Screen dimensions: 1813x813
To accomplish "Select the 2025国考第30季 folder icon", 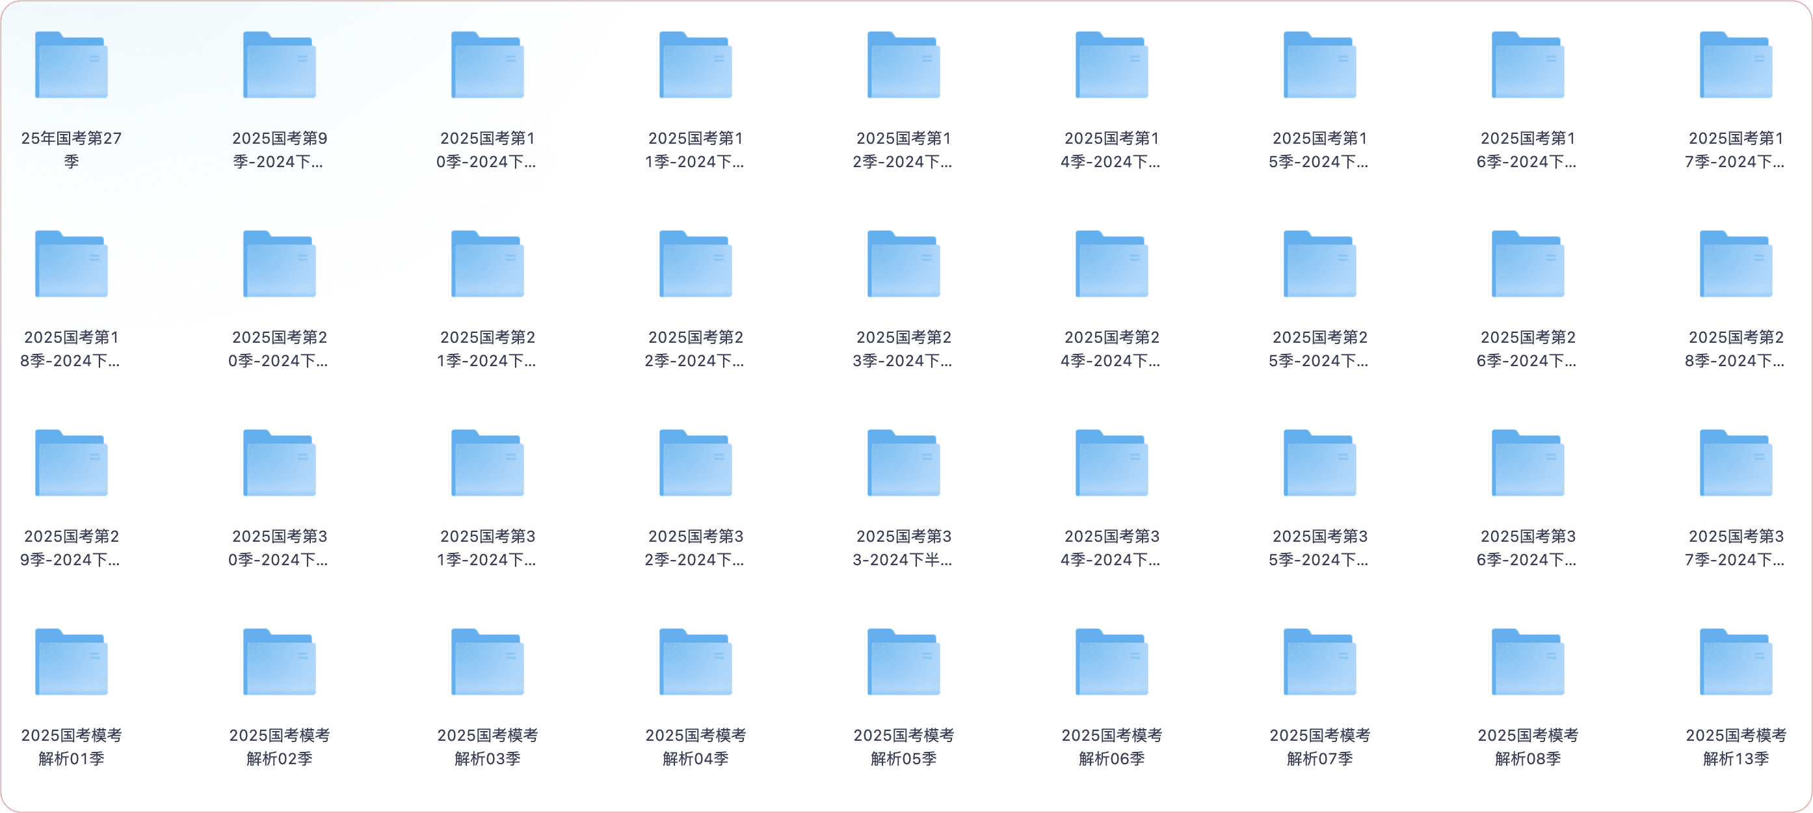I will click(x=280, y=463).
